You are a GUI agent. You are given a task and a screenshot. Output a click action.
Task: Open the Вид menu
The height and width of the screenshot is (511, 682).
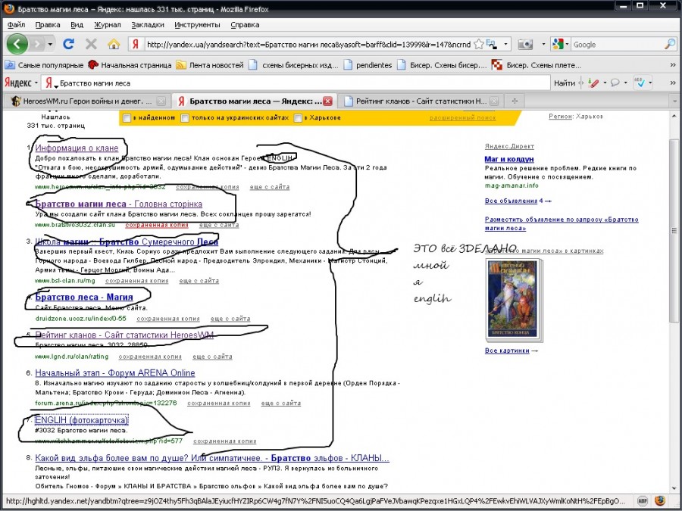tap(77, 25)
